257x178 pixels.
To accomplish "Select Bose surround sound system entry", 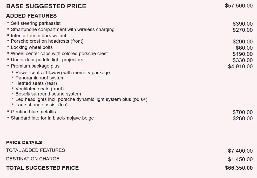I will pos(48,94).
